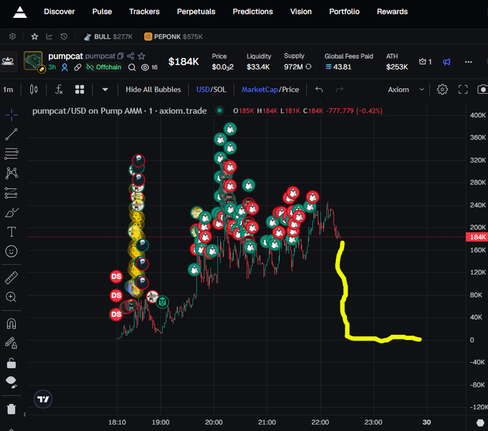Redo the chart action
Image resolution: width=488 pixels, height=431 pixels.
point(339,90)
